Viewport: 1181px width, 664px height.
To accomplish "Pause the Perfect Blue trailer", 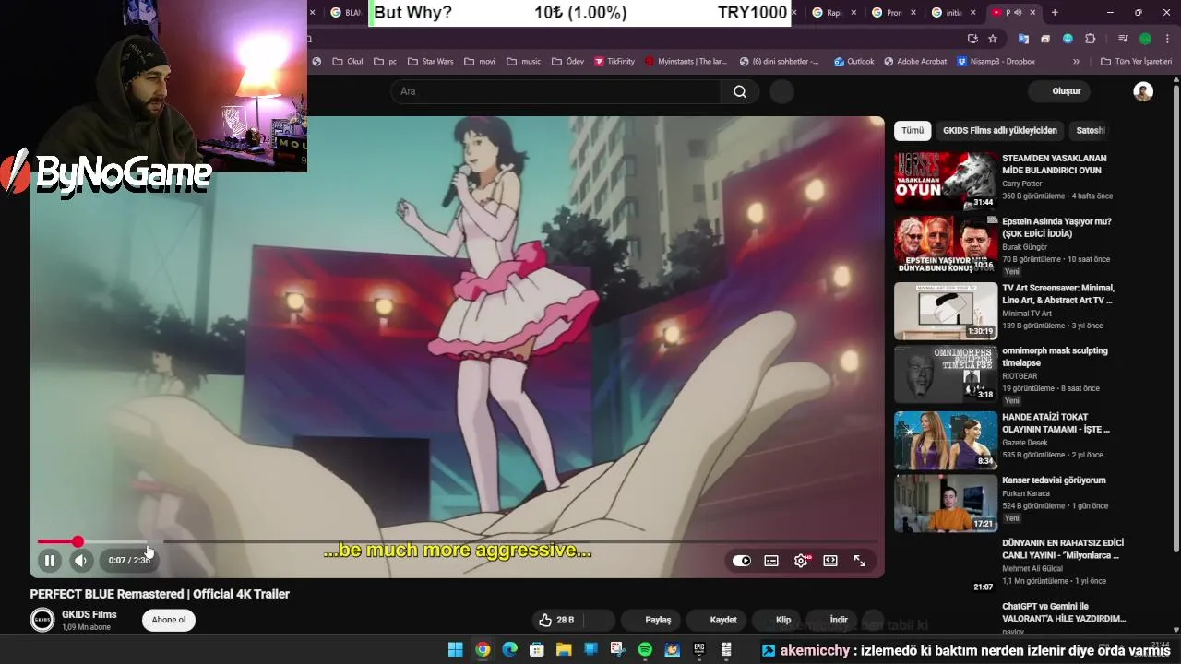I will pyautogui.click(x=50, y=560).
